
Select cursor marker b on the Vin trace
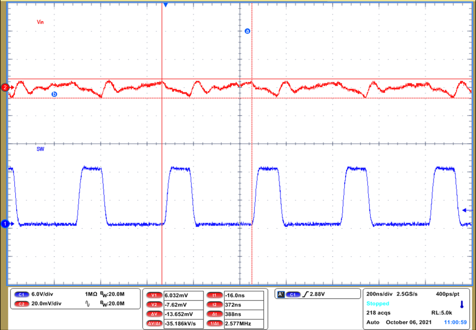click(54, 94)
